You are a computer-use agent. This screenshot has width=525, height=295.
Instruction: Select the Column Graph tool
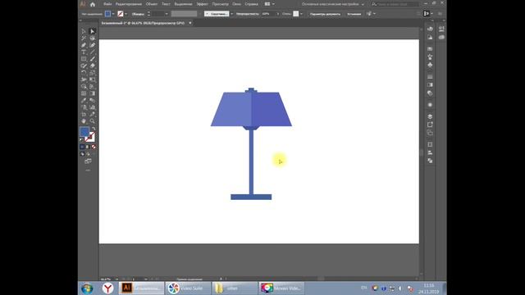(x=93, y=107)
